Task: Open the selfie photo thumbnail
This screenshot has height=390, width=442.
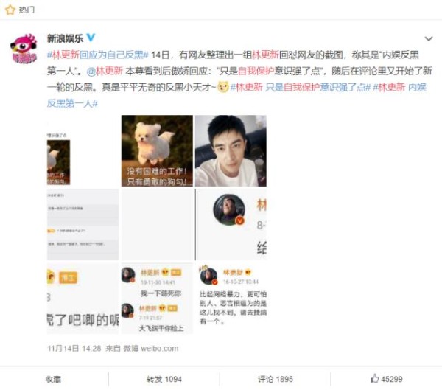Action: 231,150
